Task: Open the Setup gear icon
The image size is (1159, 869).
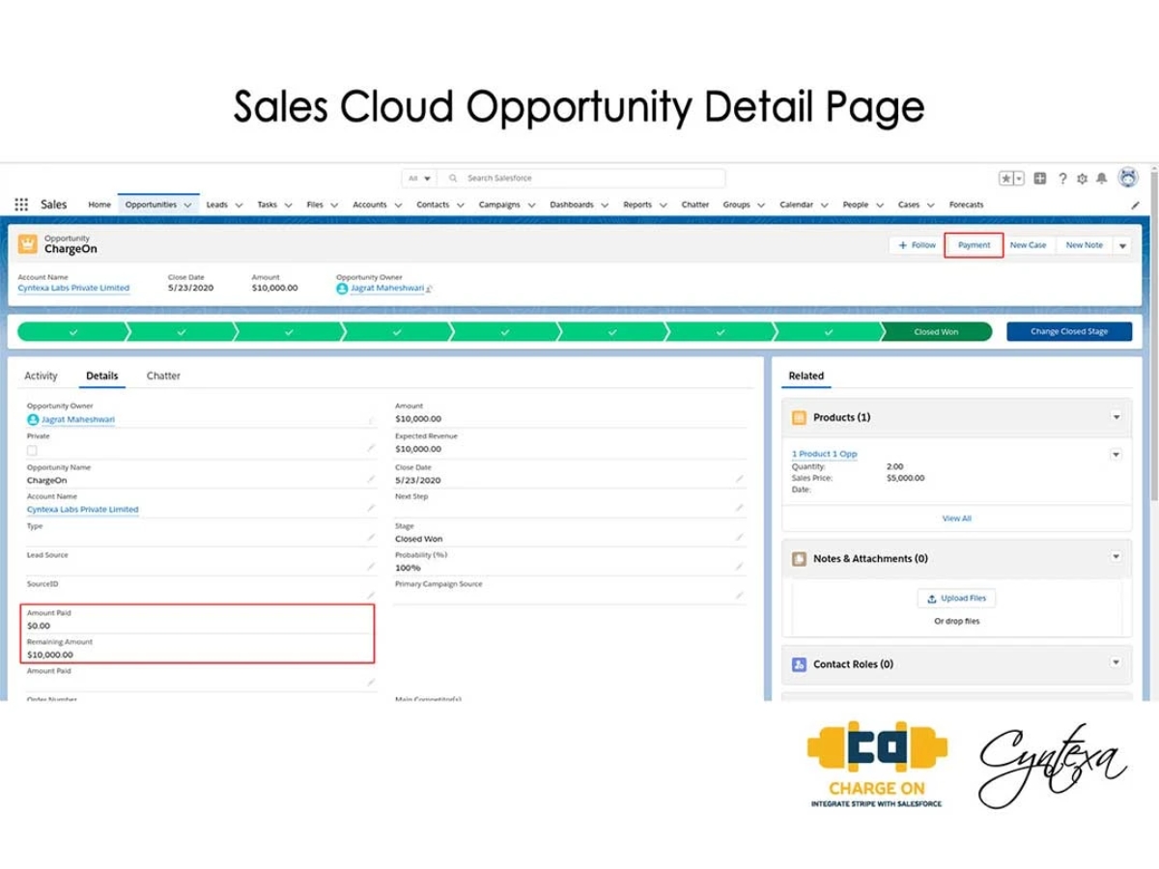Action: (x=1082, y=179)
